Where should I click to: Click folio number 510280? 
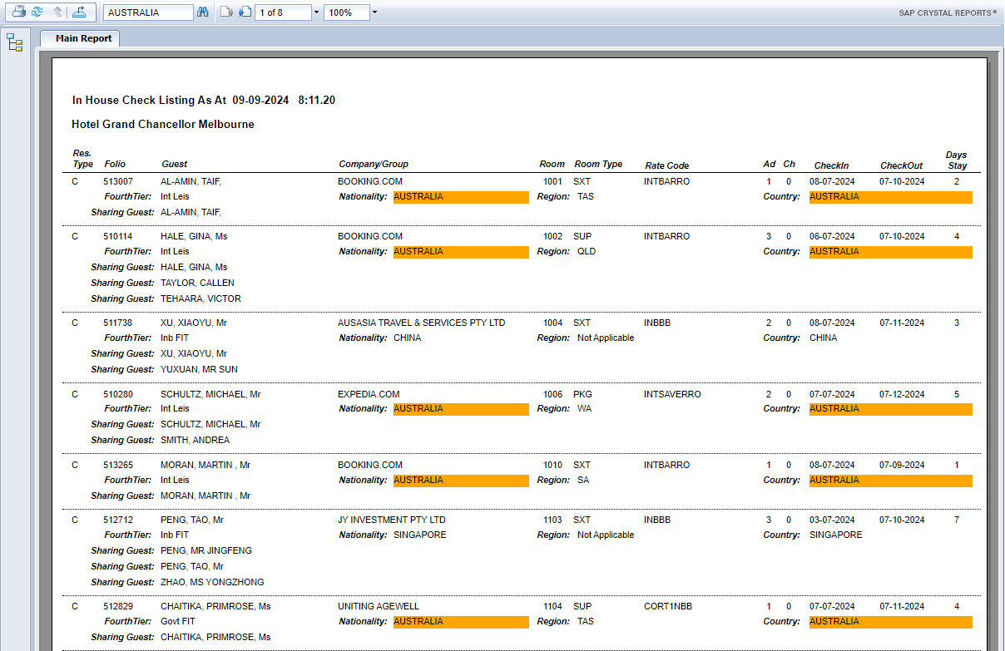tap(117, 394)
